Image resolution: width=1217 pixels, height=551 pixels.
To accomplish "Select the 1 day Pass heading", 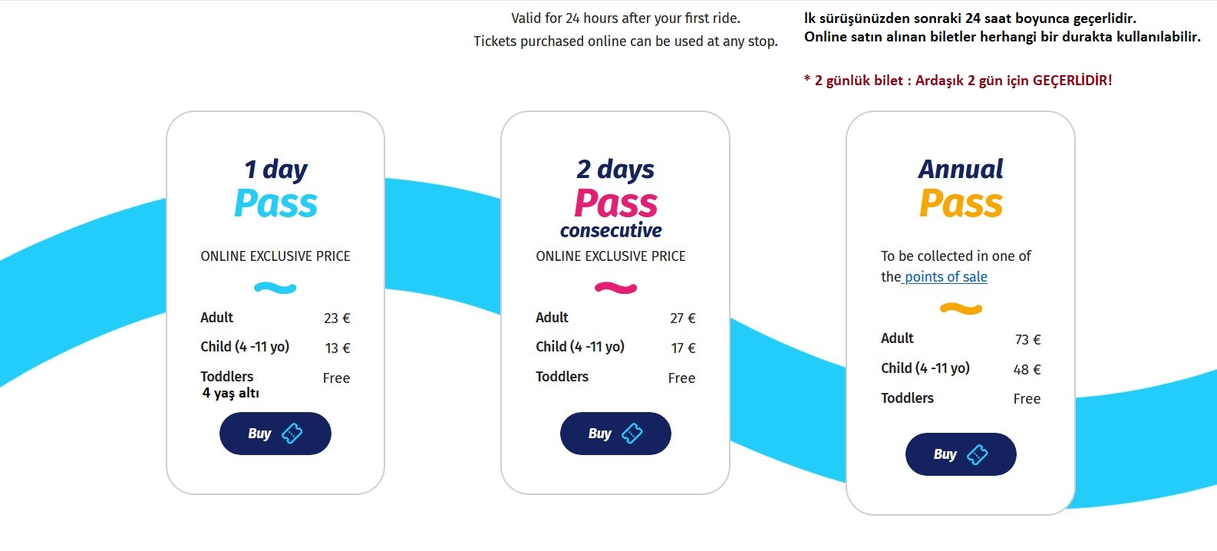I will click(275, 188).
